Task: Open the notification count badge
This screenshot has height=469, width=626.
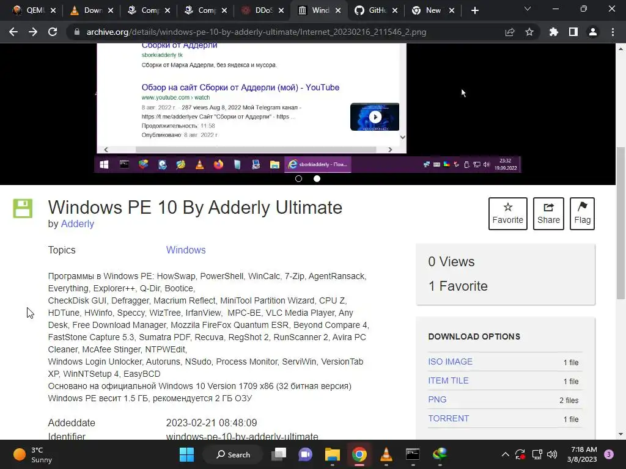Action: (x=609, y=454)
